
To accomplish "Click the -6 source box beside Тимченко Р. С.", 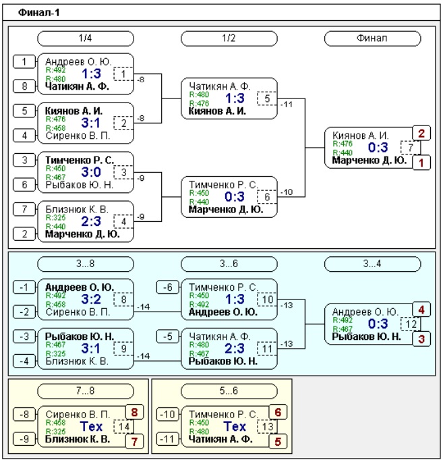I will [167, 287].
